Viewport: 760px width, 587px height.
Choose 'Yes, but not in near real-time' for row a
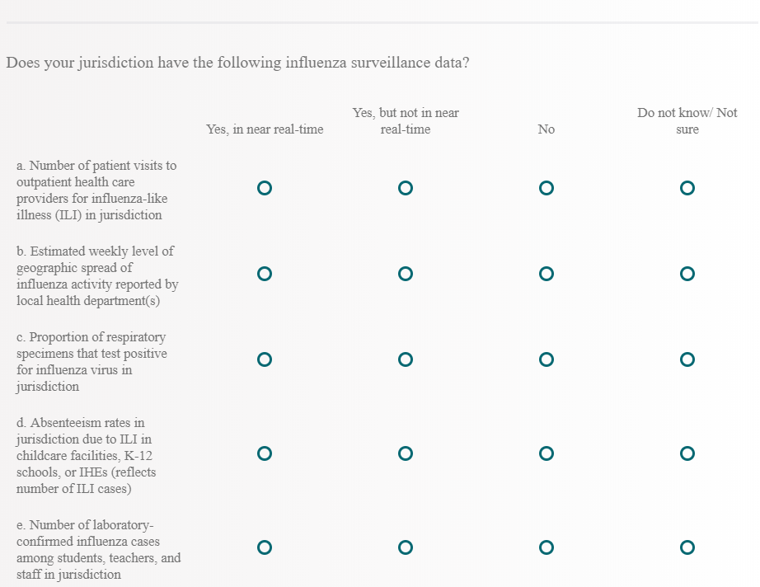[405, 189]
